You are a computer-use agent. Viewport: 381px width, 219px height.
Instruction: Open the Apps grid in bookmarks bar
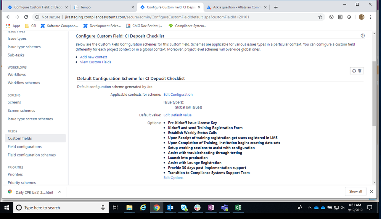click(13, 26)
